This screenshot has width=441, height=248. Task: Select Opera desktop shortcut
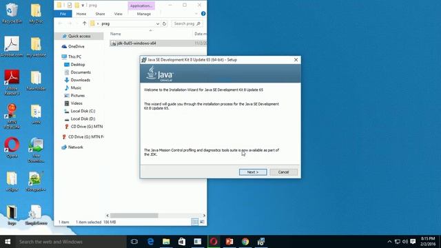point(12,147)
